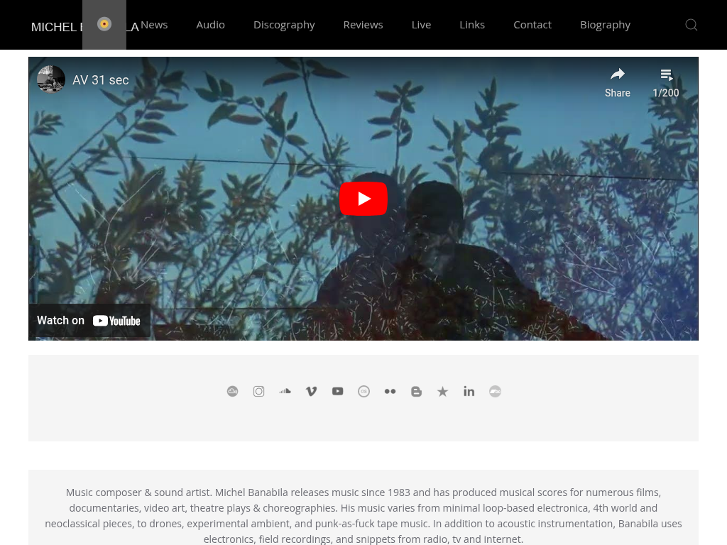Open the Flickr two-dots icon
The height and width of the screenshot is (545, 727).
[x=390, y=391]
